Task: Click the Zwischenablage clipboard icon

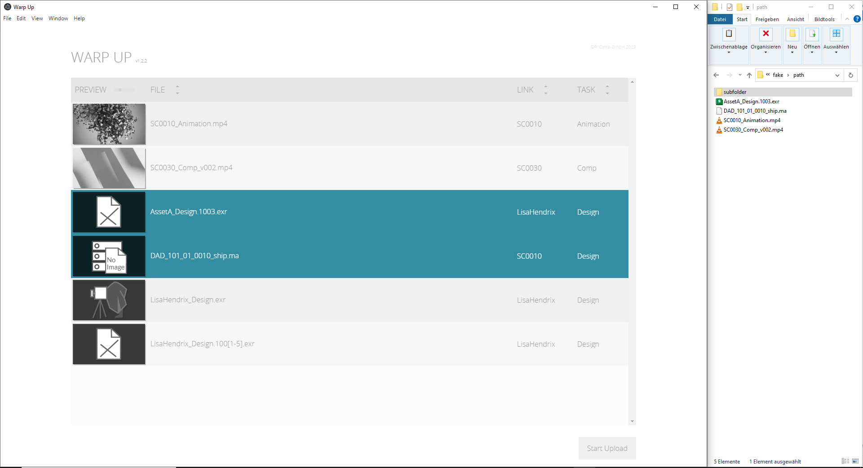Action: pos(729,34)
